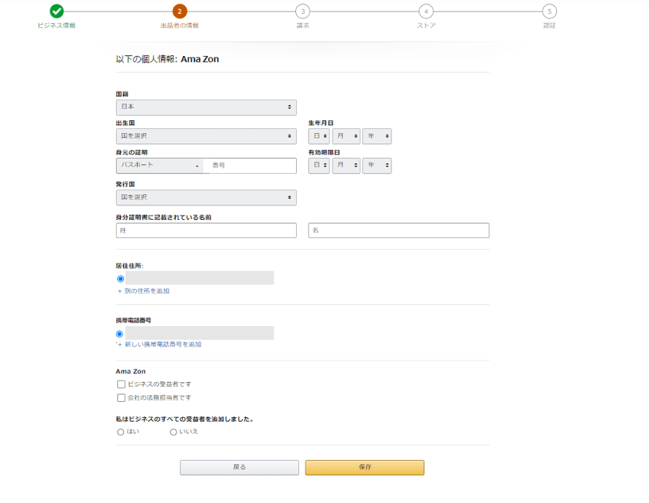Click 別の住所を追加 link
649x503 pixels.
click(x=146, y=291)
